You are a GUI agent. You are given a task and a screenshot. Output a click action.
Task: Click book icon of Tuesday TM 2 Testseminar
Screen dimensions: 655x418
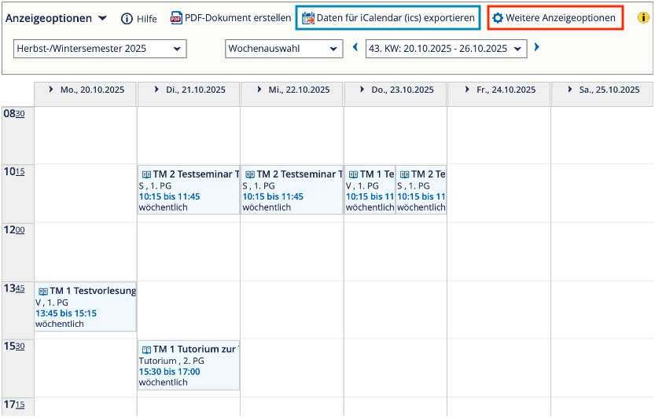(x=146, y=174)
